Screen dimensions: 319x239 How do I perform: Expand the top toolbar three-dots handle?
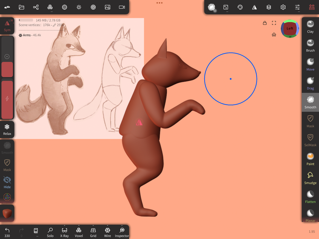pyautogui.click(x=159, y=3)
